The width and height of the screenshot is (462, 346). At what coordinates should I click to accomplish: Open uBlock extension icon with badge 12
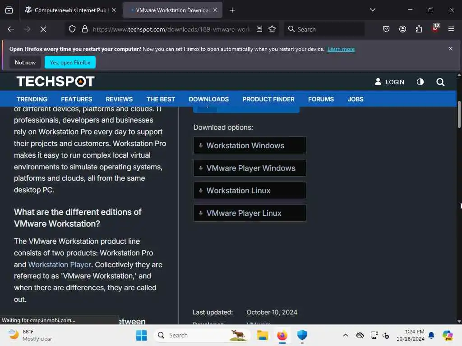click(435, 28)
